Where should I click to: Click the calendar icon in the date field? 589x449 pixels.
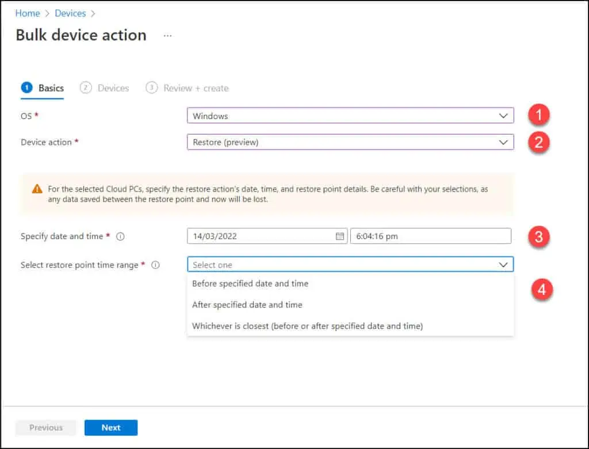(x=339, y=236)
